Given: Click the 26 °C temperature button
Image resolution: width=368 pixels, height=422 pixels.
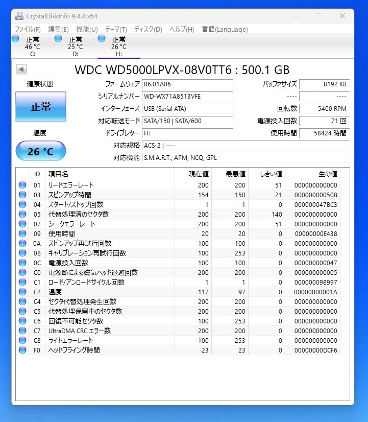Looking at the screenshot, I should 41,151.
